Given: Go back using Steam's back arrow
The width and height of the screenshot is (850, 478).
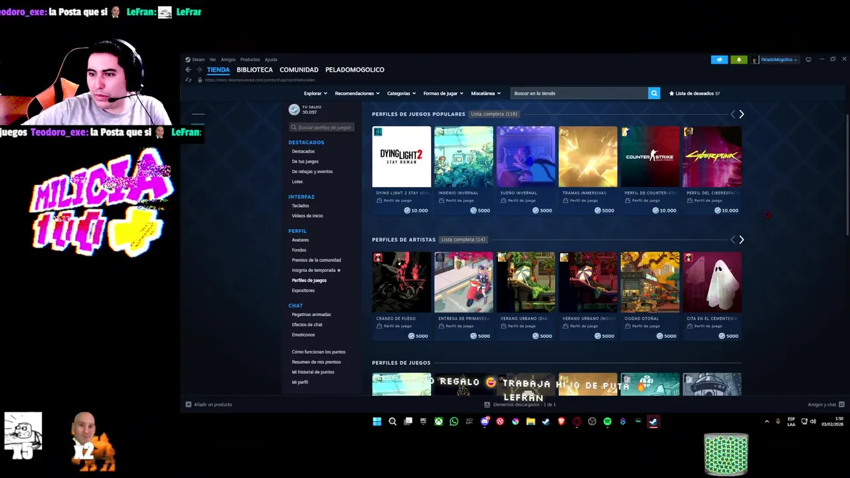Looking at the screenshot, I should pyautogui.click(x=188, y=70).
